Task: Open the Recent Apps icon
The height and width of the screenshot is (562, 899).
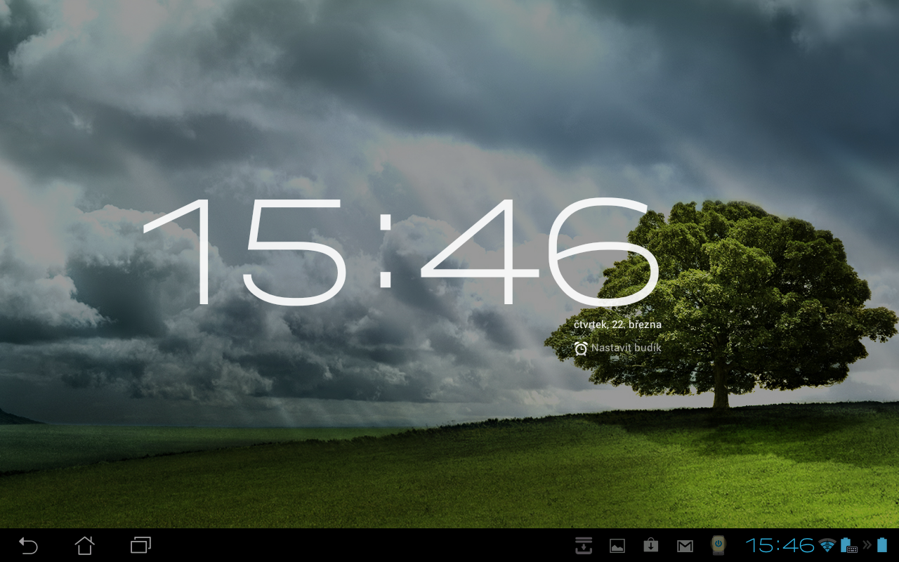Action: click(139, 545)
